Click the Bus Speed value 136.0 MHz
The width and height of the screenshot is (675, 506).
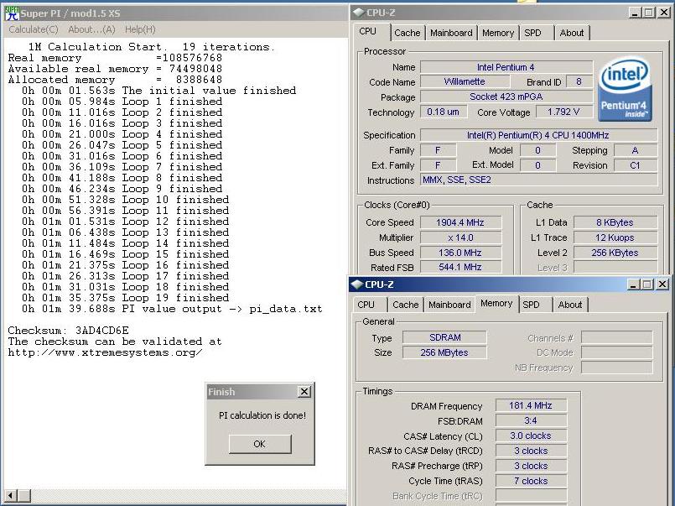click(460, 253)
